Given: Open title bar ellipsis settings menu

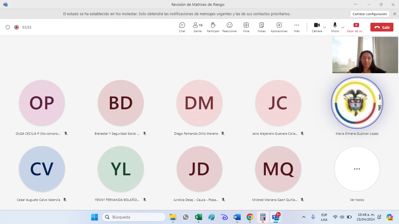Looking at the screenshot, I should click(x=355, y=4).
